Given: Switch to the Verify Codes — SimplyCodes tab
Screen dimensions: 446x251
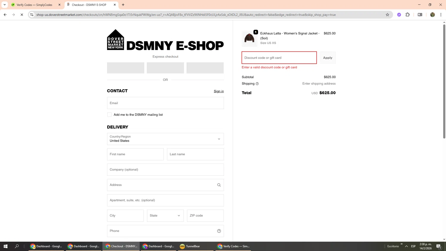Looking at the screenshot, I should pyautogui.click(x=34, y=5).
